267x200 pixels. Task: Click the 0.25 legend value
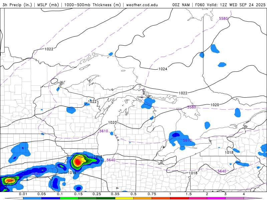pyautogui.click(x=97, y=194)
